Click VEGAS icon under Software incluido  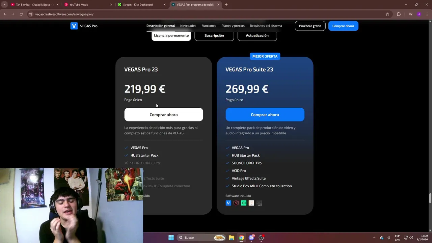click(228, 203)
